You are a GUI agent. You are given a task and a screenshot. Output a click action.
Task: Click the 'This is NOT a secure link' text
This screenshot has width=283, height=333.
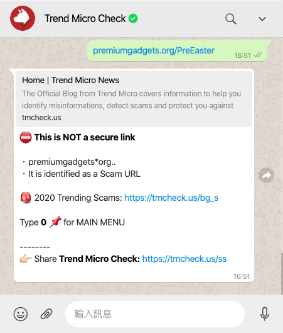[x=85, y=137]
